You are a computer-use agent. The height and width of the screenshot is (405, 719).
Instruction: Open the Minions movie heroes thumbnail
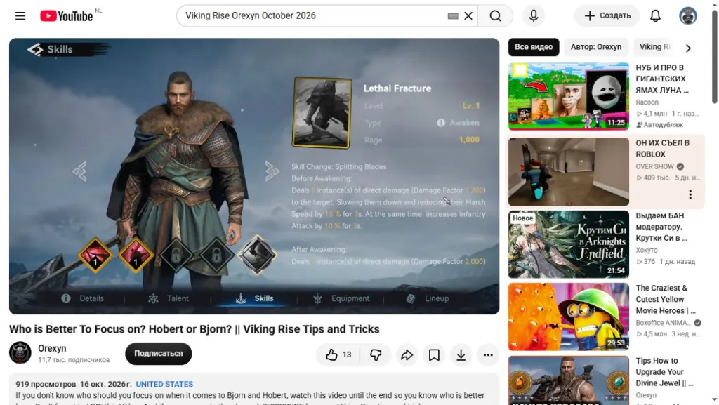pos(568,317)
